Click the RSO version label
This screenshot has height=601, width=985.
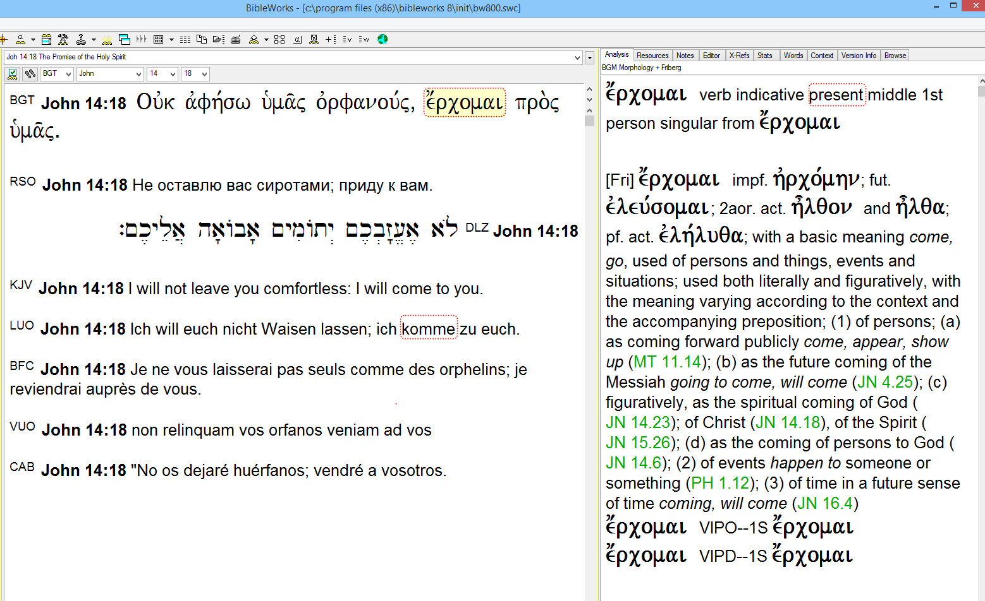[23, 182]
